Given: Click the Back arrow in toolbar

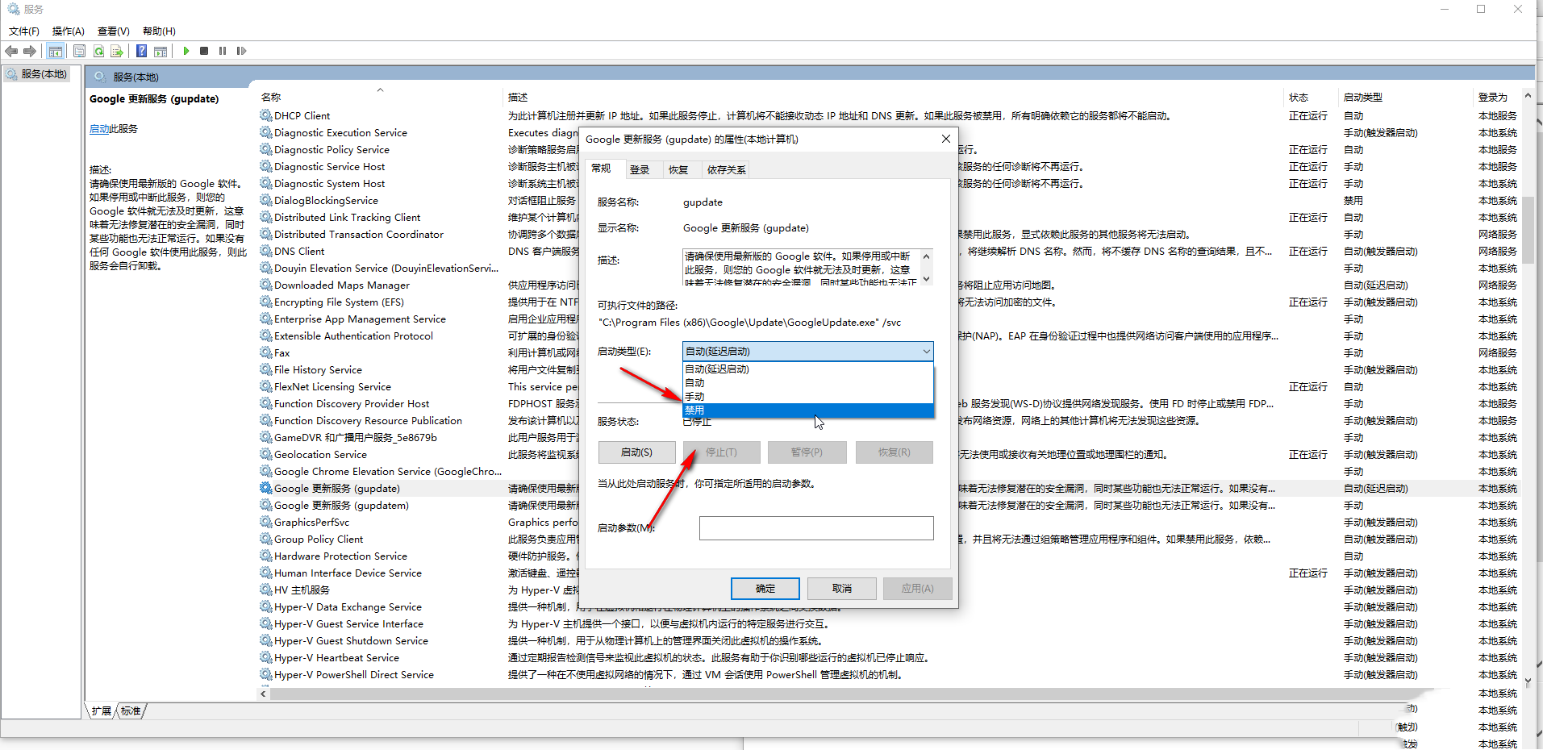Looking at the screenshot, I should pos(11,52).
